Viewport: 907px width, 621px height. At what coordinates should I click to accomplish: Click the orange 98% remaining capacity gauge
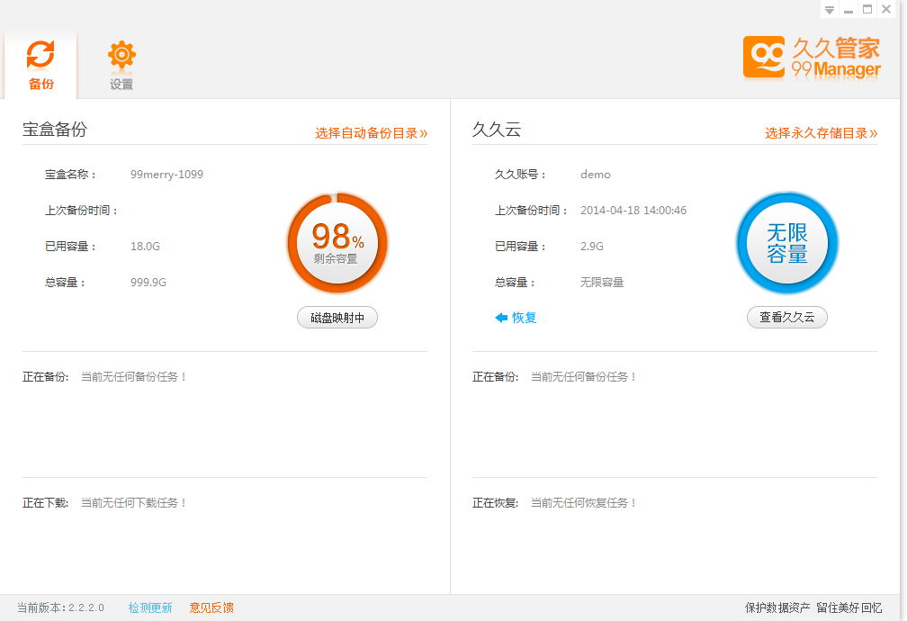pos(337,243)
